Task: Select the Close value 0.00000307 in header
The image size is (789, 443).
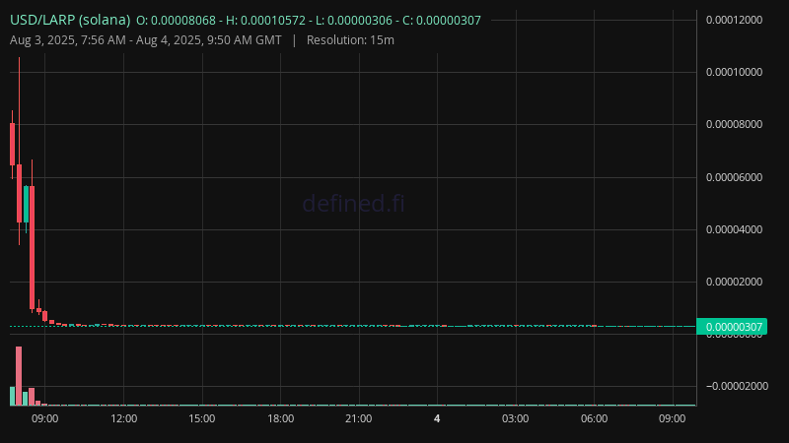Action: pos(449,21)
